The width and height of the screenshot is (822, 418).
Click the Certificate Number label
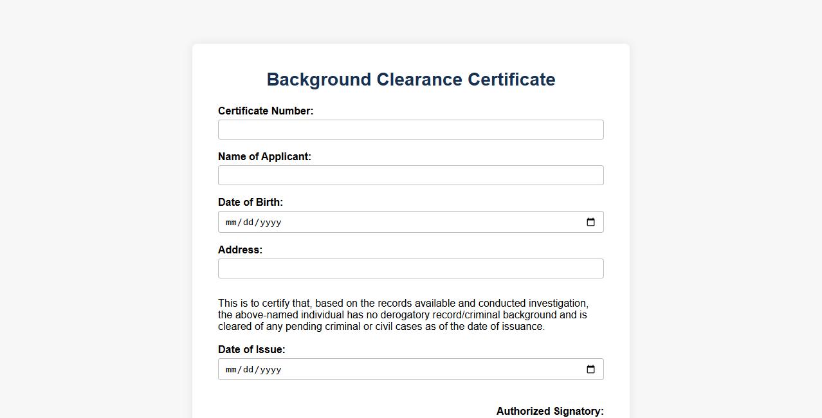point(266,111)
